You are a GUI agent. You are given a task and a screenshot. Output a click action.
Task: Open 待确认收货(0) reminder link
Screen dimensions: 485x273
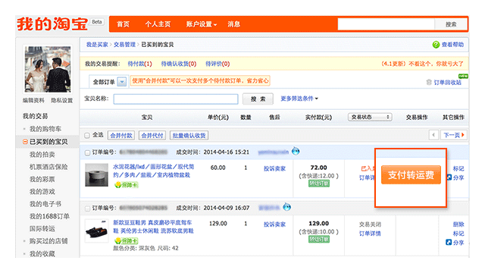pos(179,64)
